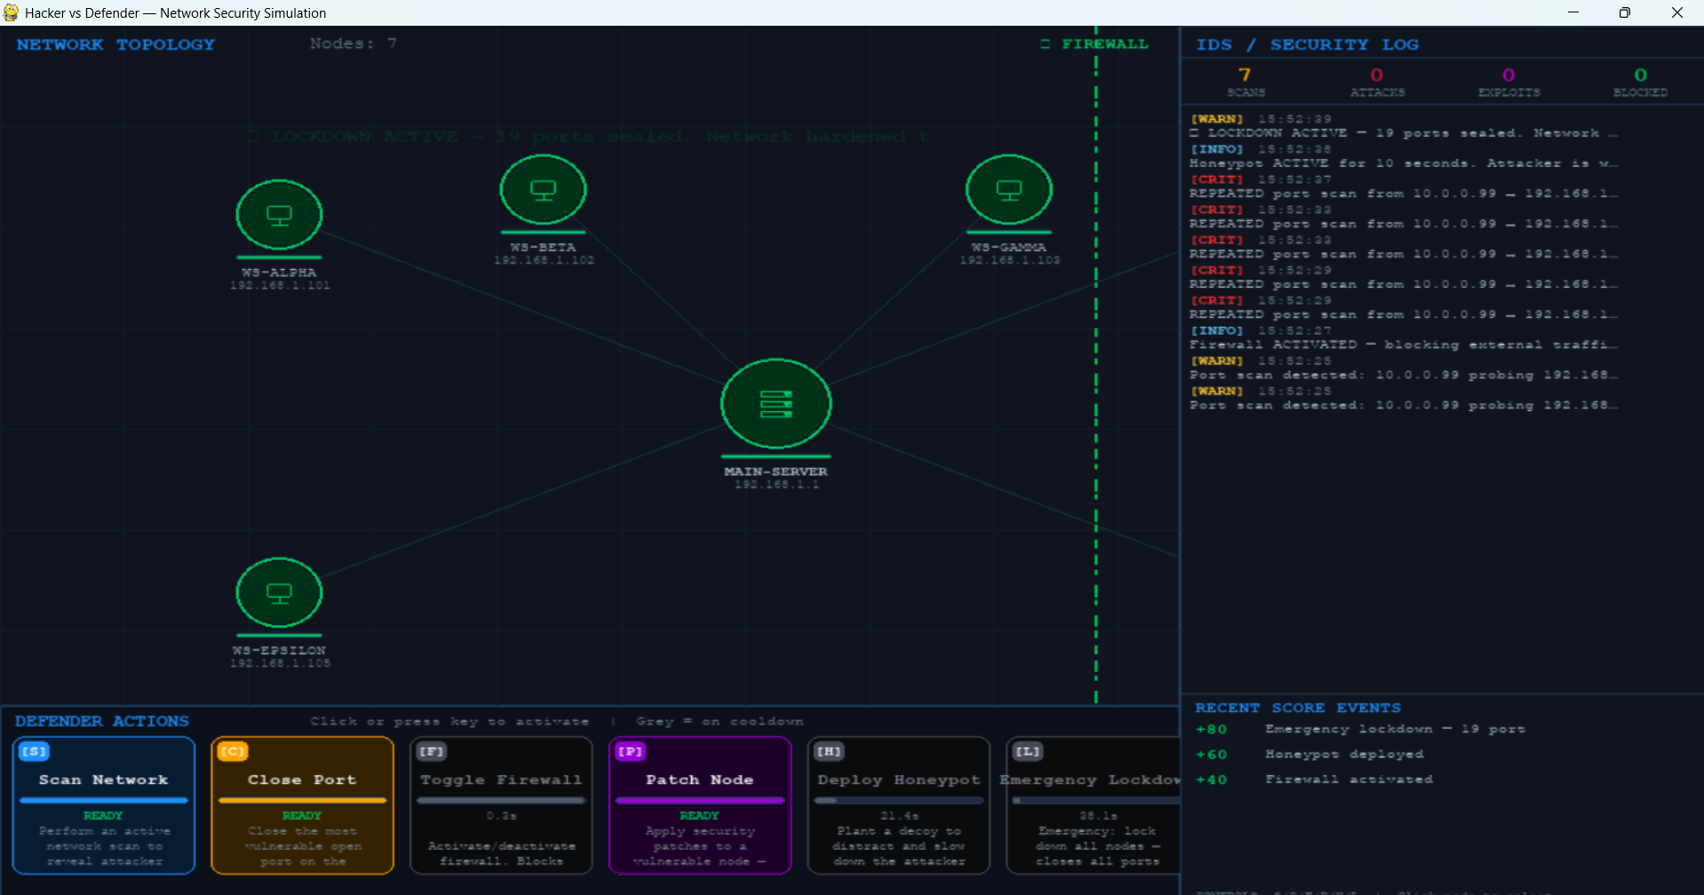The image size is (1704, 895).
Task: Open the LOCKDOWN ACTIVE warning log entry
Action: click(x=1404, y=126)
